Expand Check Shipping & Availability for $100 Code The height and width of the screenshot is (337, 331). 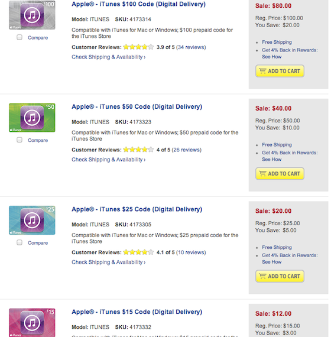click(109, 57)
